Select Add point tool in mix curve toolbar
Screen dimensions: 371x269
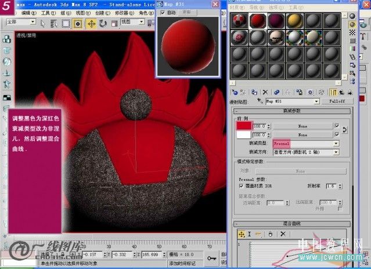pyautogui.click(x=258, y=234)
